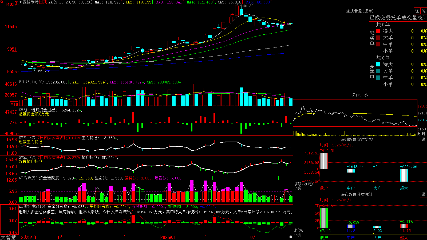The image size is (427, 240).
Task: Click the second green arrow in AI活跃度 panel
Action: tap(278, 178)
